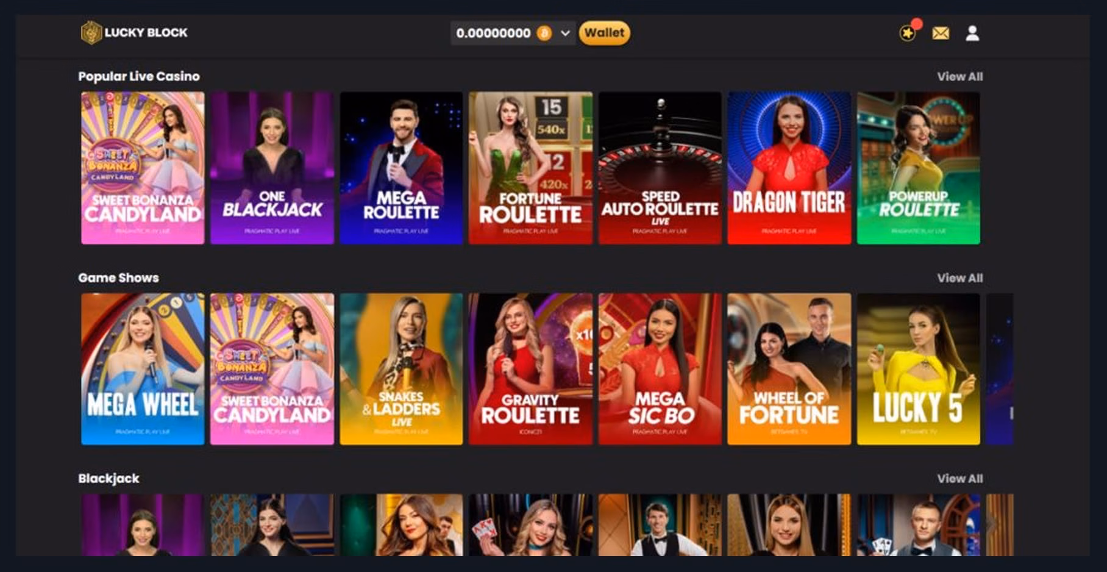
Task: Open the Wallet button
Action: click(604, 33)
